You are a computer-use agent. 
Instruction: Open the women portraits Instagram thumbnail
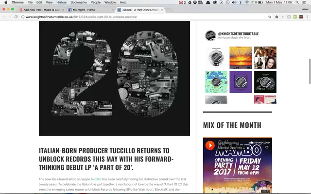click(x=265, y=58)
